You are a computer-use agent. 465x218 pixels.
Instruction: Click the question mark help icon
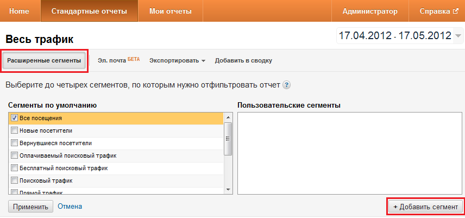286,85
